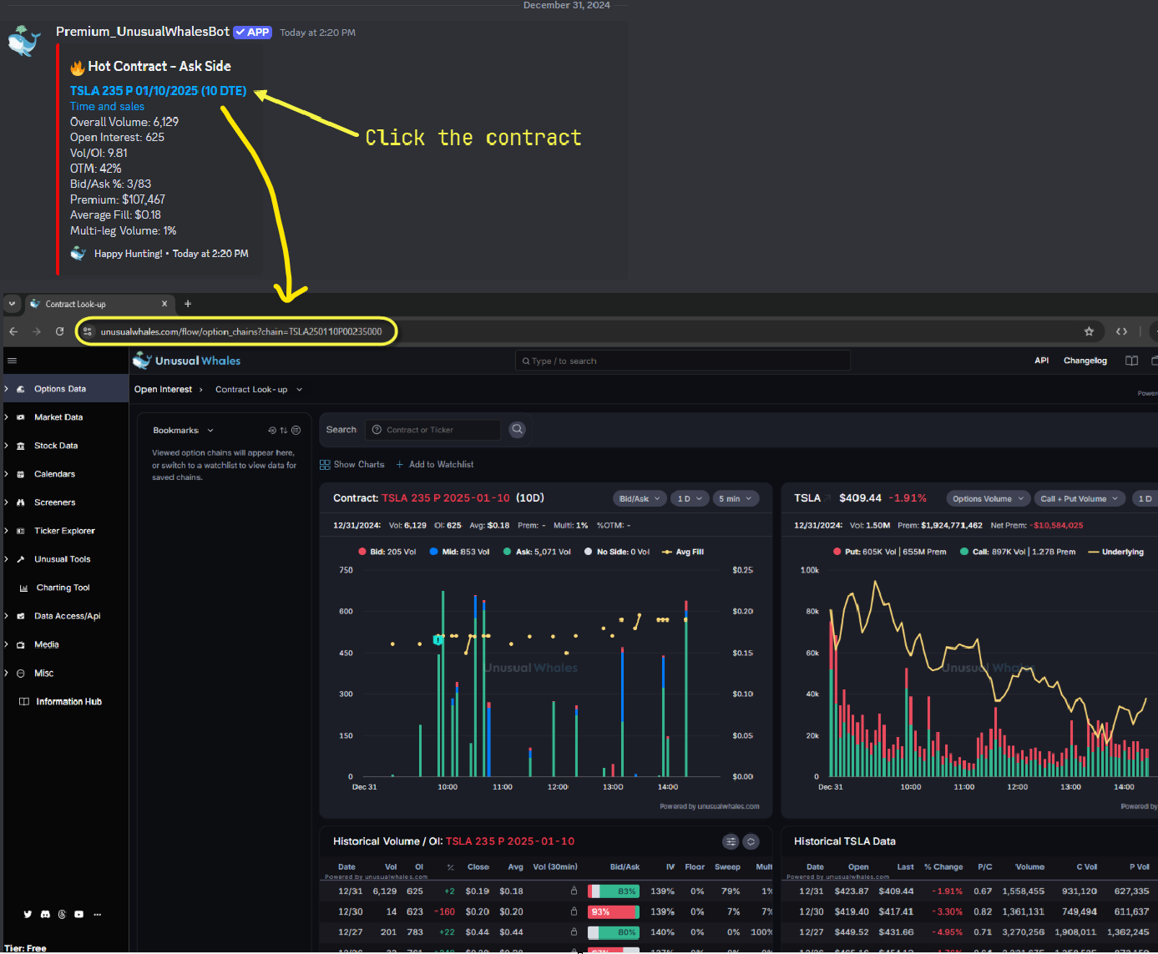Toggle the Mid series in chart legend
The height and width of the screenshot is (954, 1158).
pos(460,552)
